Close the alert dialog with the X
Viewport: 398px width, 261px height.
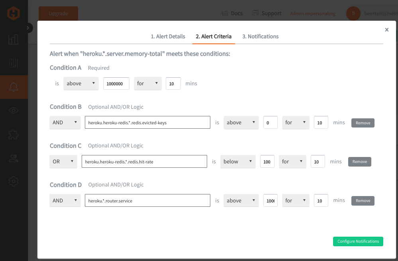(x=386, y=30)
